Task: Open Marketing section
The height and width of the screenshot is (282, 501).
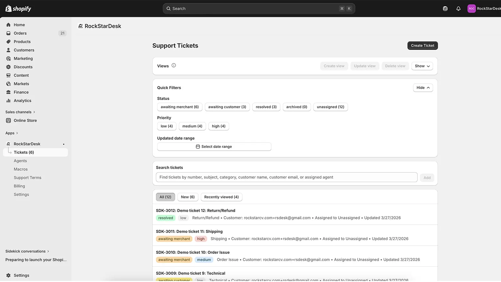Action: pos(23,59)
